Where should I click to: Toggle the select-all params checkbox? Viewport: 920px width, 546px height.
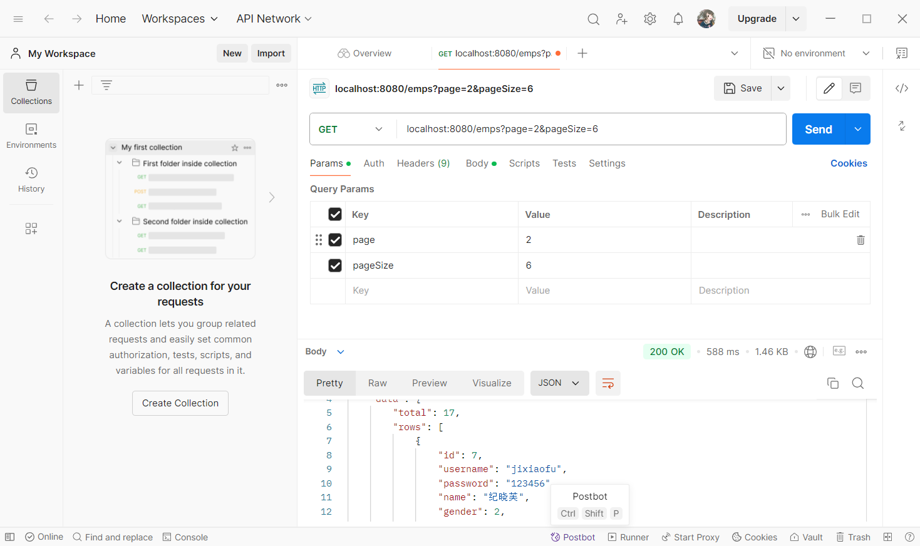tap(335, 214)
